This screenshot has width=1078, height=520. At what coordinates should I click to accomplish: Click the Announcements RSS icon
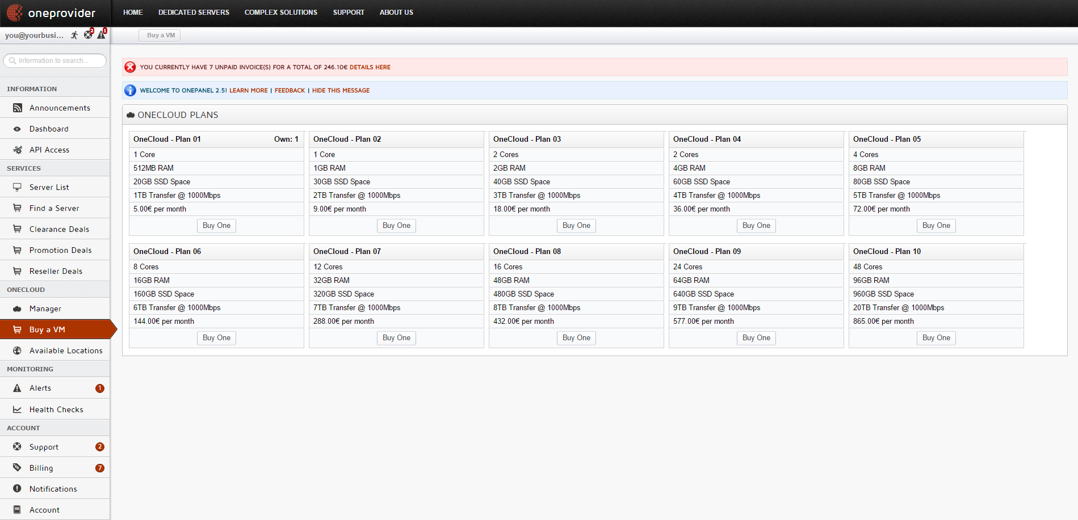pyautogui.click(x=18, y=108)
